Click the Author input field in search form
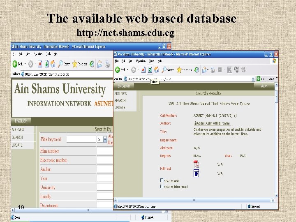The image size is (296, 222). coord(105,169)
